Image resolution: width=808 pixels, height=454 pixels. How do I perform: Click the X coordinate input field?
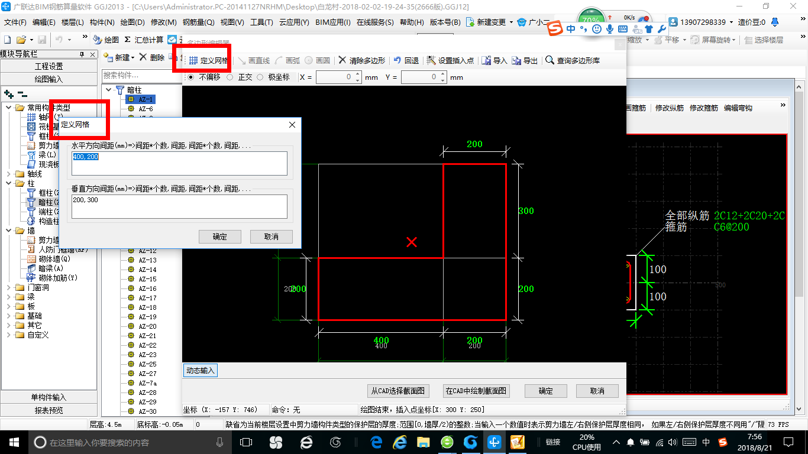coord(335,77)
